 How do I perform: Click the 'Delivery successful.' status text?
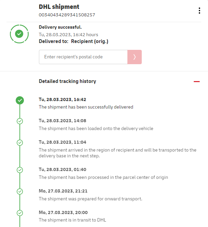(x=60, y=27)
